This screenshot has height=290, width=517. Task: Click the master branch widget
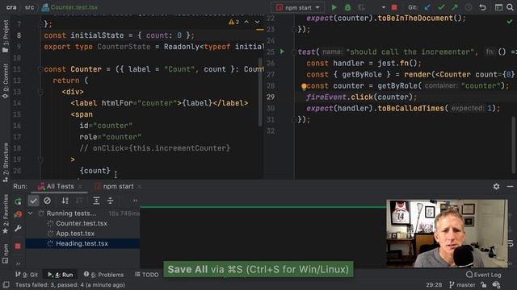462,284
